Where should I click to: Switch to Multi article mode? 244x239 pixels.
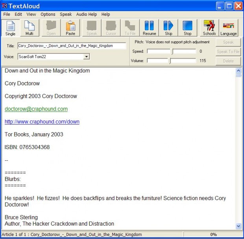(x=30, y=28)
